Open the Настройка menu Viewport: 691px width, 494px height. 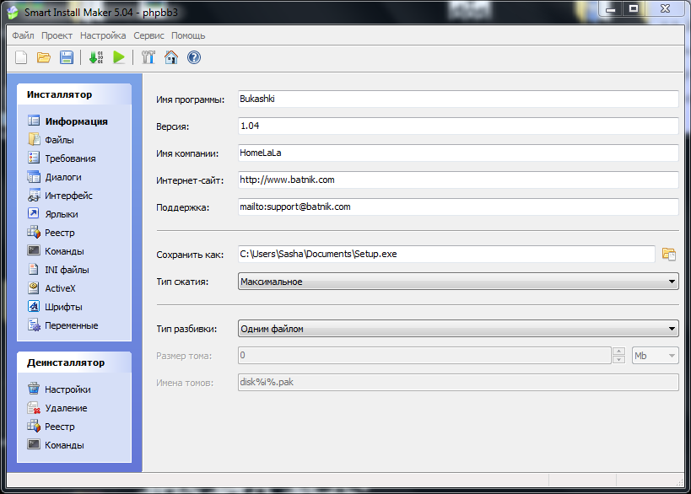[x=103, y=35]
